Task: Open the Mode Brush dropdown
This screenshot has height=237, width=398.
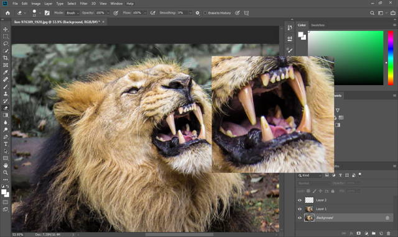Action: point(72,13)
